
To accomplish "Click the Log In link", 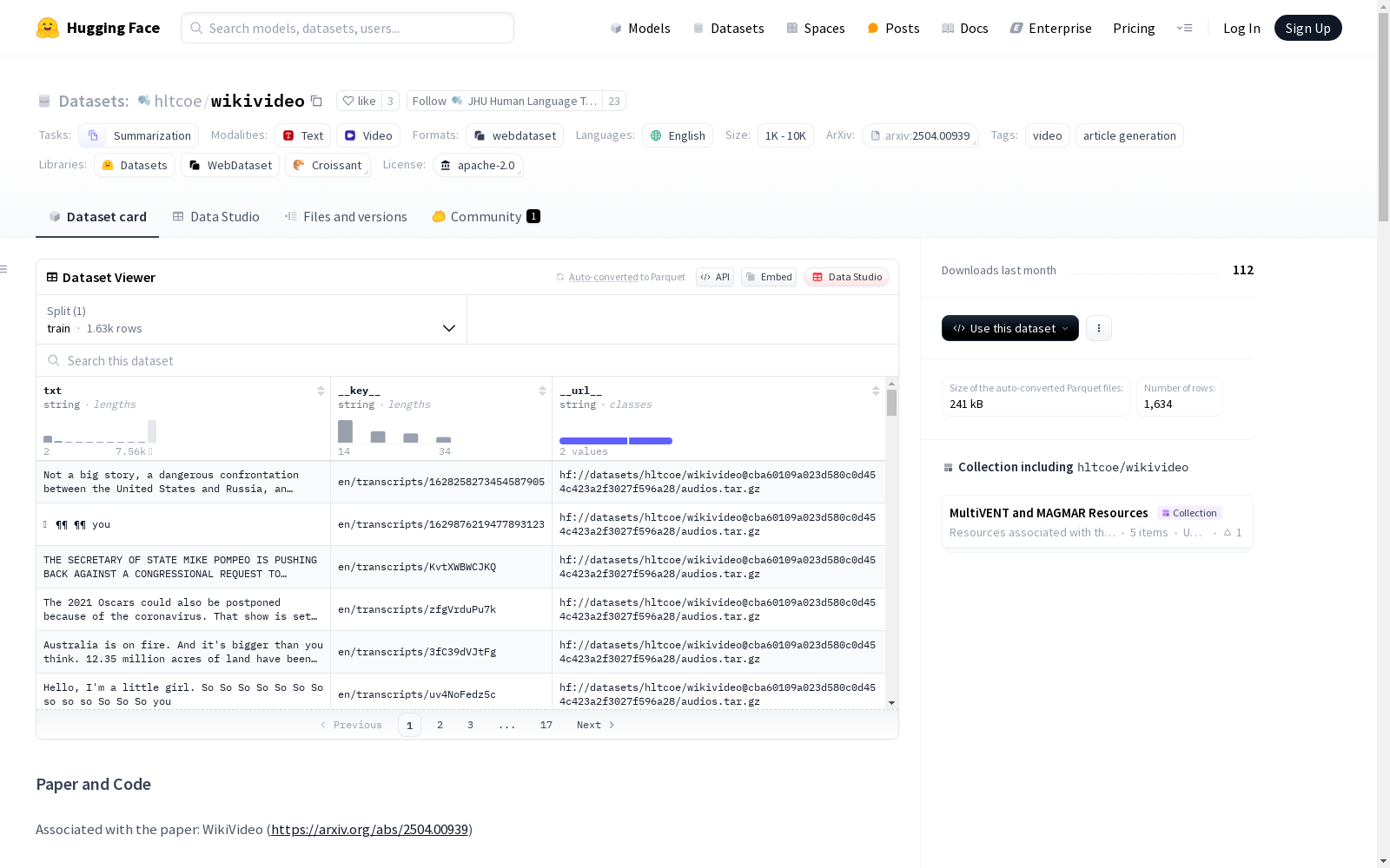I will [1241, 28].
